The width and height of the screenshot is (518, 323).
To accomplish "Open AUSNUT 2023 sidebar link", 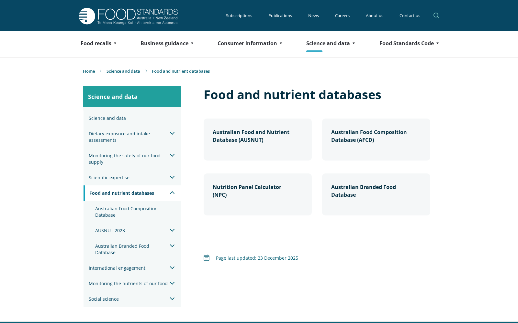I will point(110,231).
